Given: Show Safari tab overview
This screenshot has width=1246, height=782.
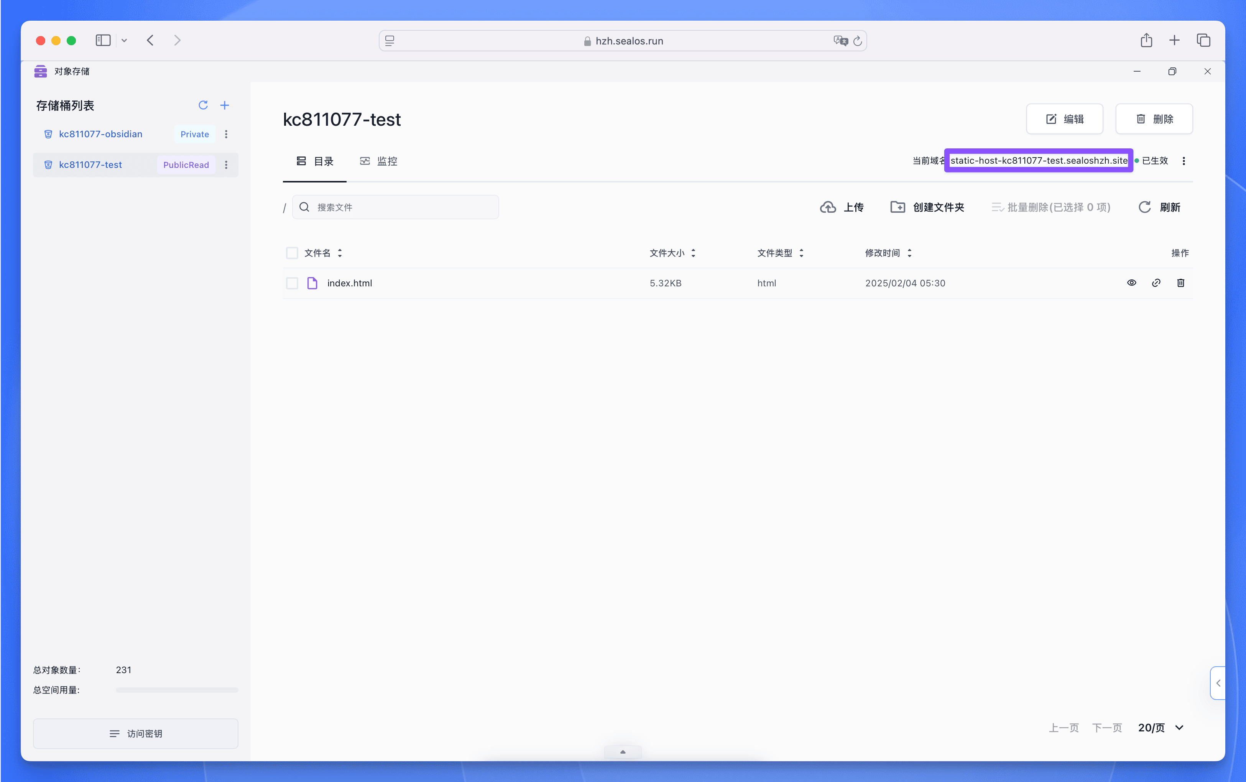Looking at the screenshot, I should point(1203,40).
